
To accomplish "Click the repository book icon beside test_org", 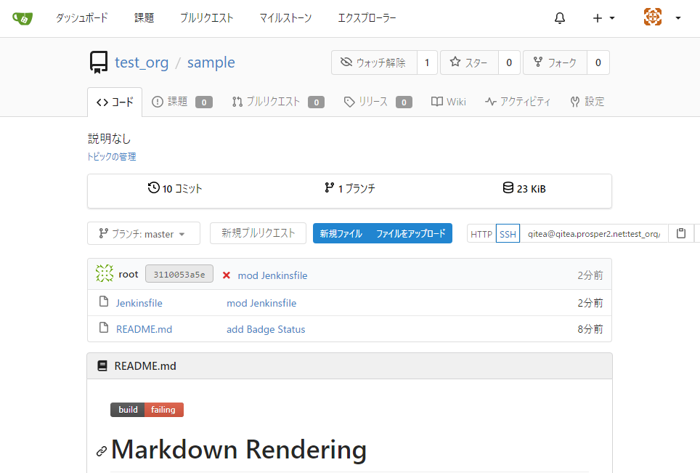I will click(x=99, y=62).
